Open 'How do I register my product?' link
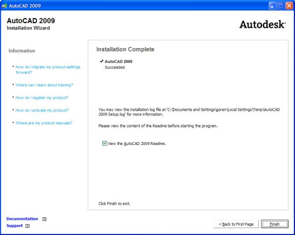 click(x=42, y=98)
